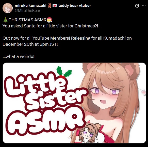This screenshot has width=148, height=147.
Task: Click the '...what a weirdo!' line
Action: pyautogui.click(x=19, y=56)
